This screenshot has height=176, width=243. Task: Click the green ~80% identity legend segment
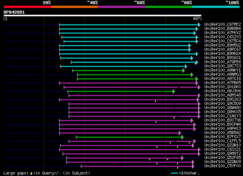169,7
